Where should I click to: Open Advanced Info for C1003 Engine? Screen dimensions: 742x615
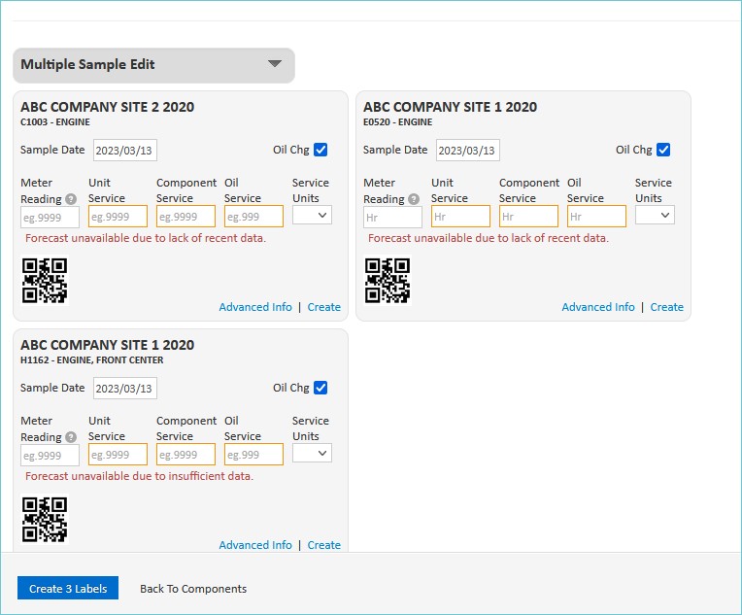click(255, 307)
